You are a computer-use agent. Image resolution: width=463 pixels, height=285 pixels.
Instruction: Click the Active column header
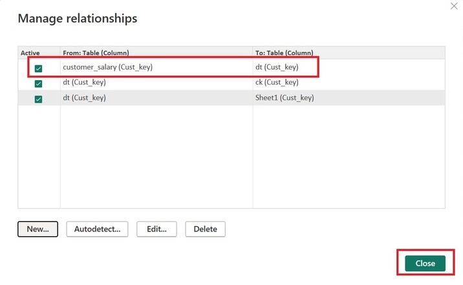click(x=30, y=52)
